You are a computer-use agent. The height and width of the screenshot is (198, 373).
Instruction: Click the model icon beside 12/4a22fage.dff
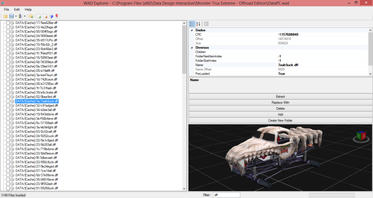tap(13, 27)
